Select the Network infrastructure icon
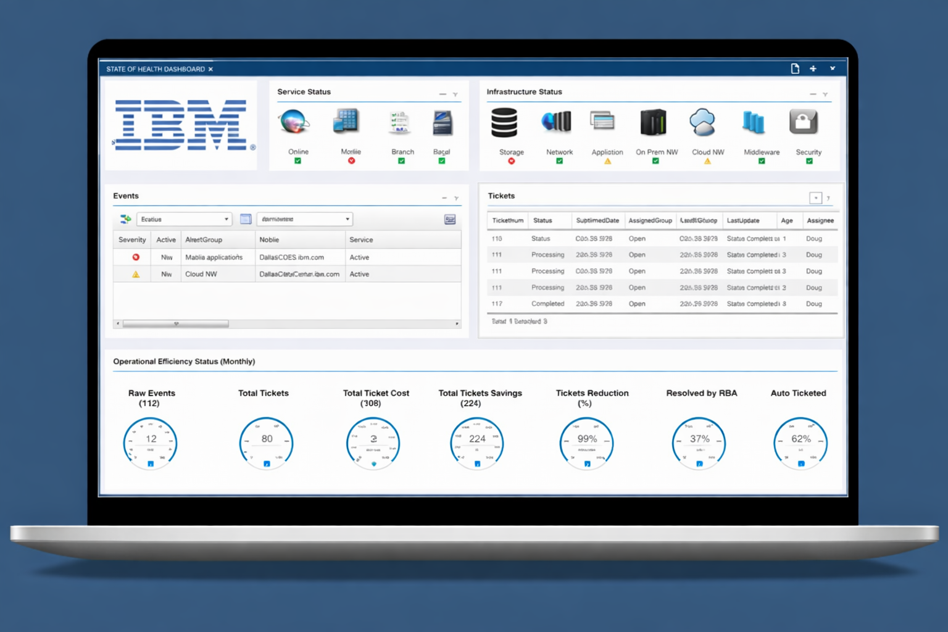Screen dimensions: 948x632 pyautogui.click(x=557, y=122)
